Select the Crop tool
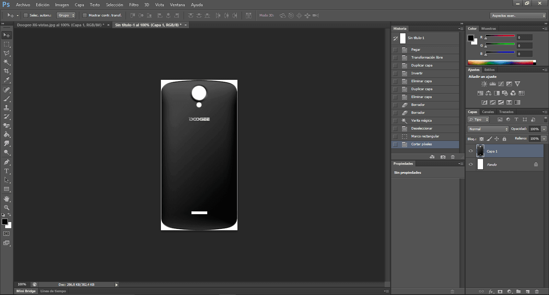This screenshot has width=549, height=295. click(x=7, y=71)
